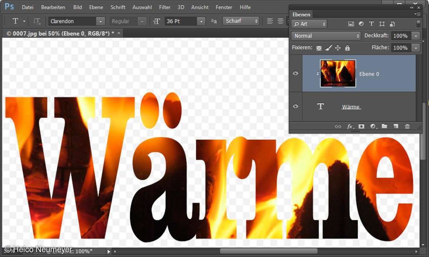Image resolution: width=429 pixels, height=257 pixels.
Task: Click the Ebene 0 fire thumbnail
Action: [338, 73]
